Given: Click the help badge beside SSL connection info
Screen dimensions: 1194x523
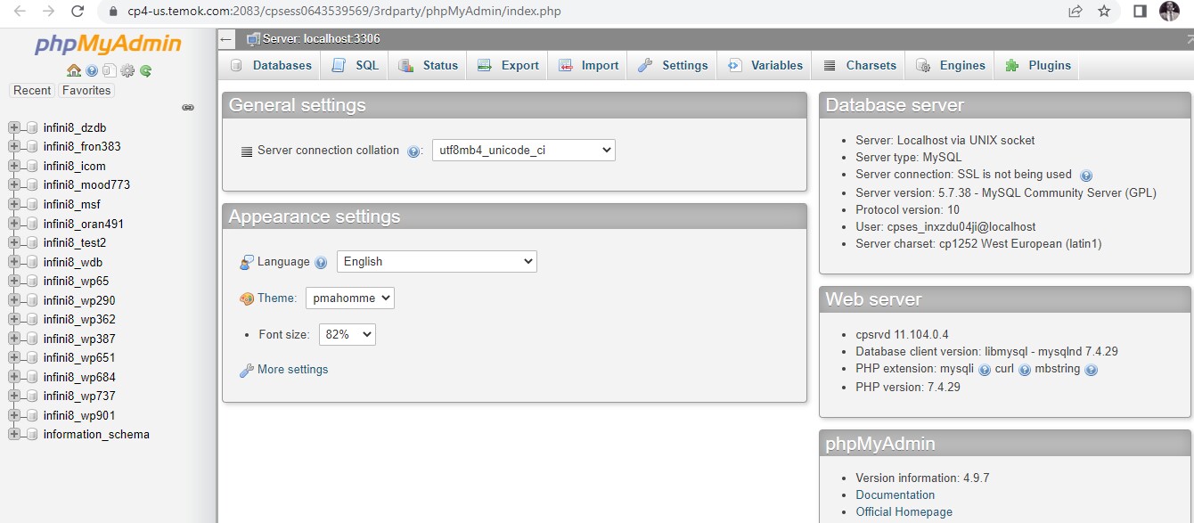Looking at the screenshot, I should (1085, 175).
